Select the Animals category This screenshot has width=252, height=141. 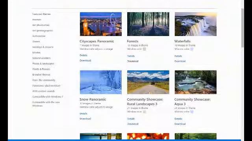37,20
